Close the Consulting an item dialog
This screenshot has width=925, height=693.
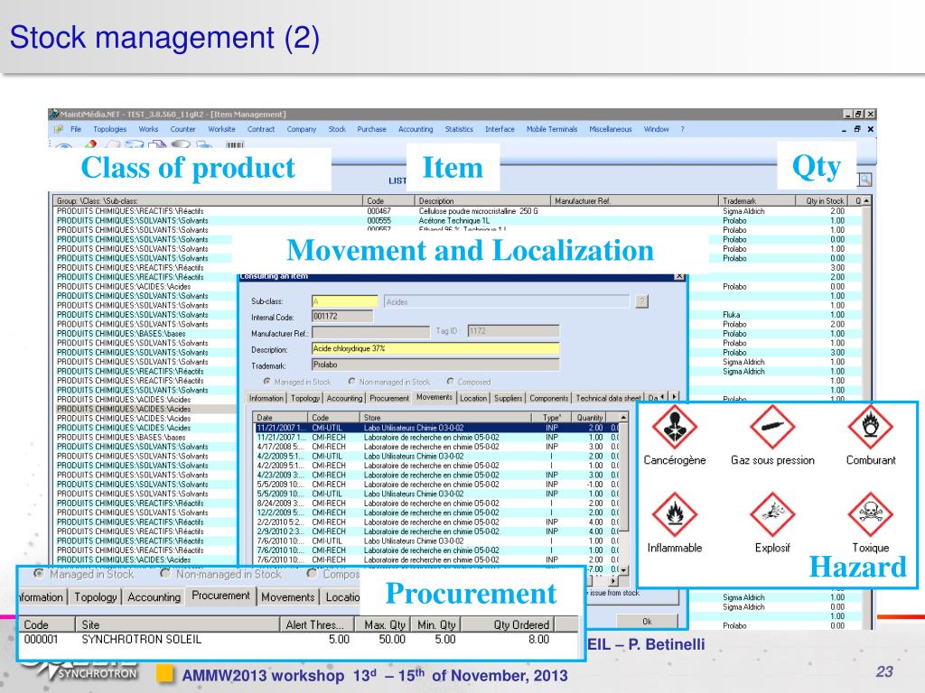[679, 276]
